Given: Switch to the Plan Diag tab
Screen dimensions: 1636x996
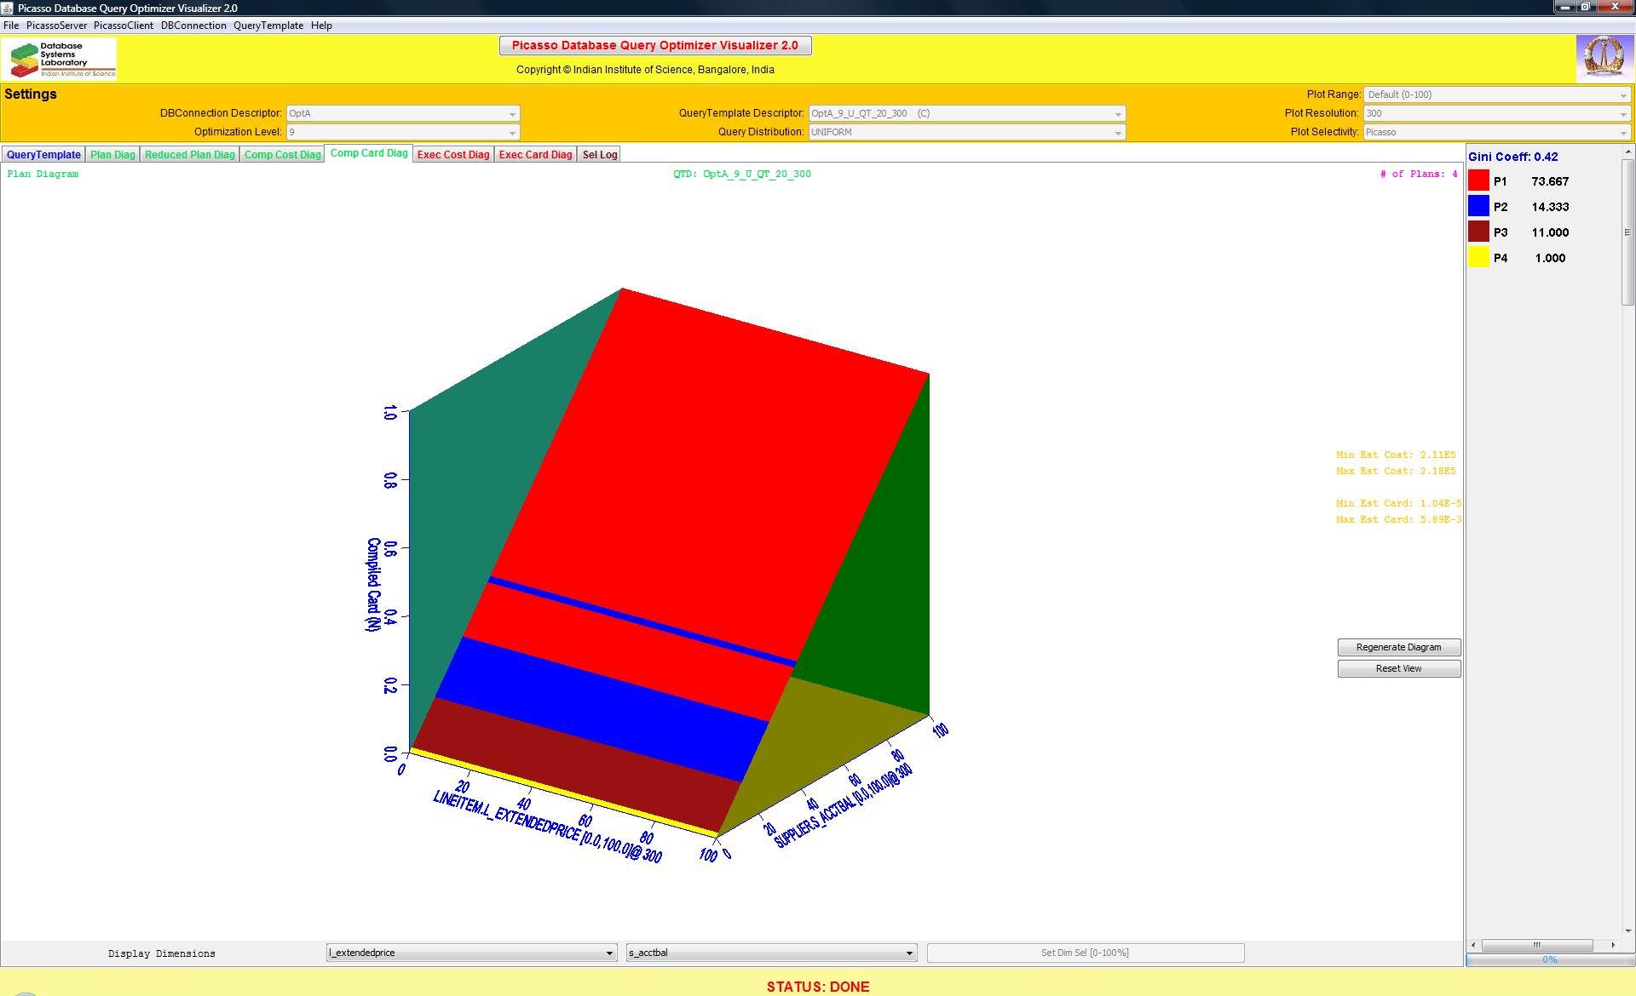Looking at the screenshot, I should [x=112, y=154].
